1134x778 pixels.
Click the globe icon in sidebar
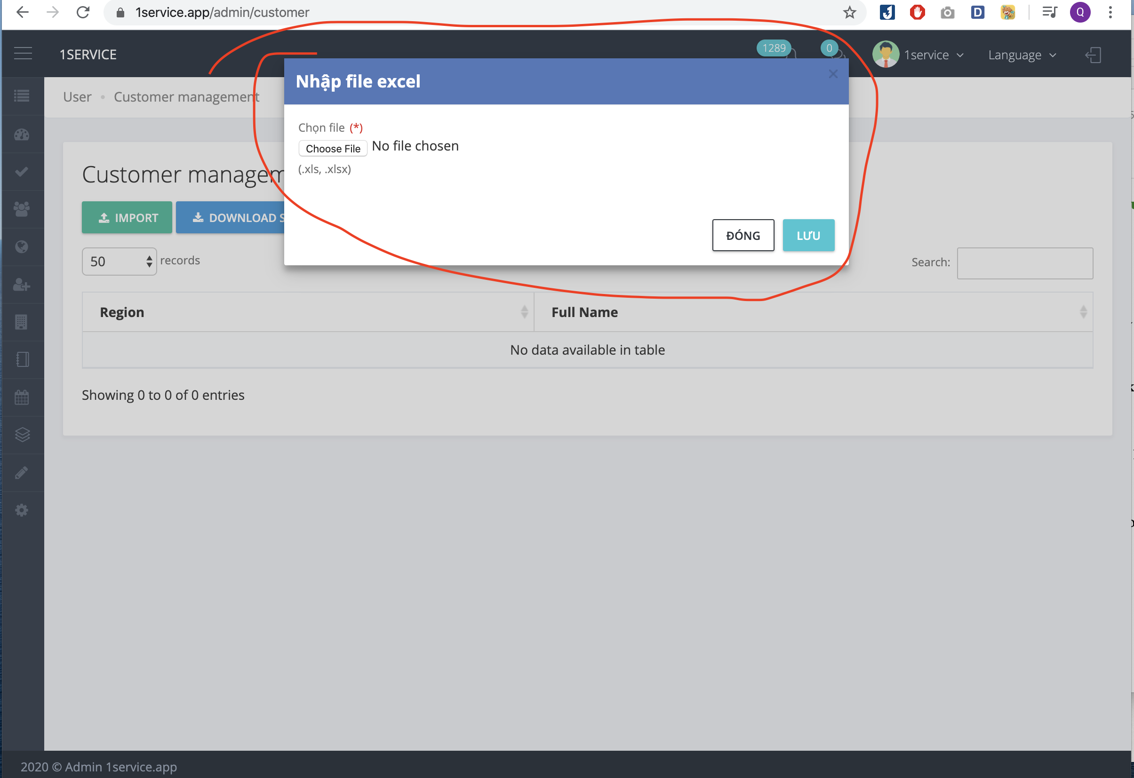pyautogui.click(x=22, y=247)
